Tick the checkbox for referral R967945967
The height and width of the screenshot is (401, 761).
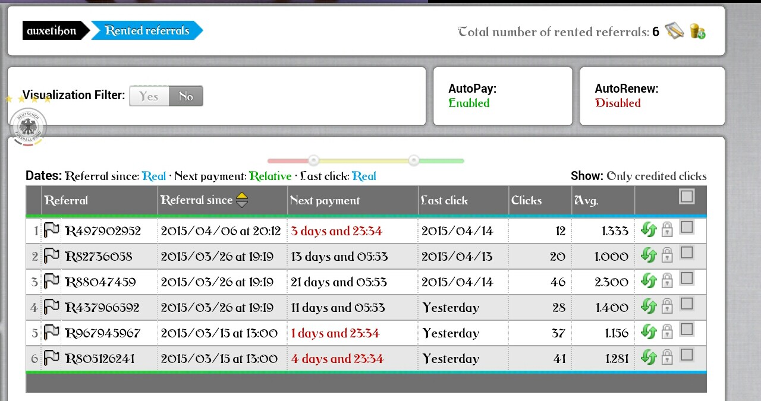[x=687, y=329]
